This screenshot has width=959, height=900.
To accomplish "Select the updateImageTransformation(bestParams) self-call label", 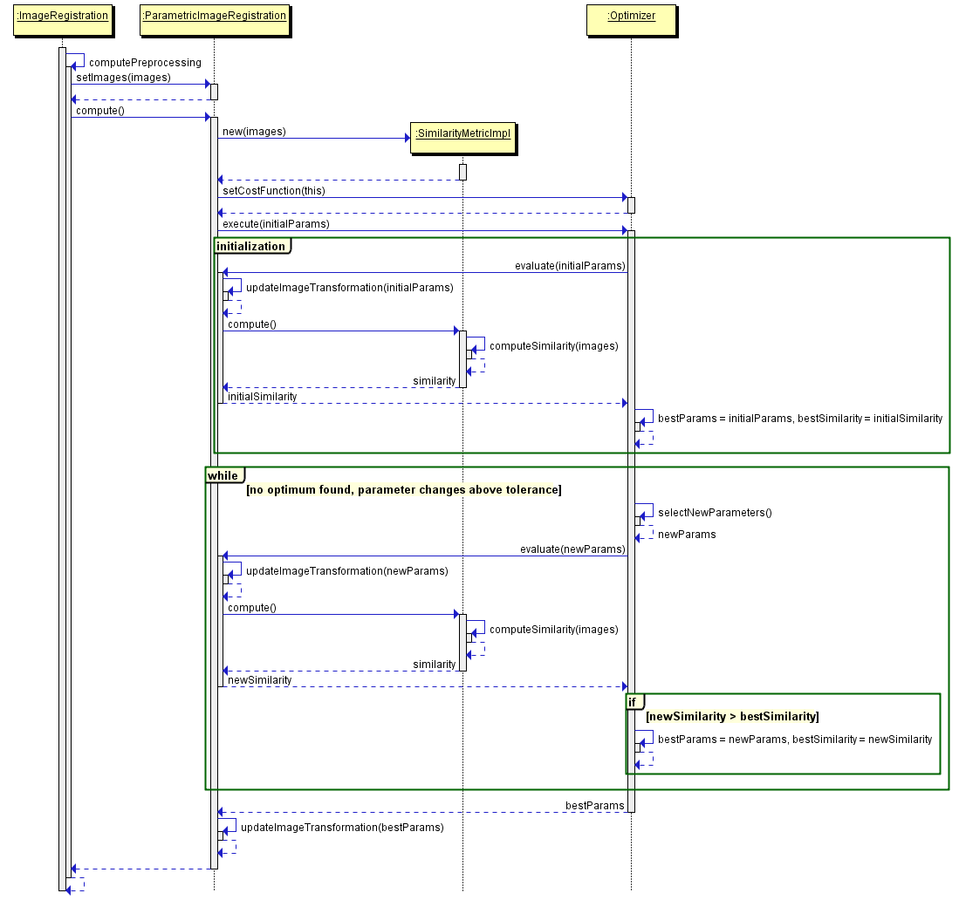I will (x=342, y=827).
